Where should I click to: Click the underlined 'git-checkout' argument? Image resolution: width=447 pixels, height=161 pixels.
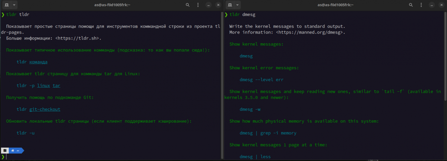(x=45, y=110)
